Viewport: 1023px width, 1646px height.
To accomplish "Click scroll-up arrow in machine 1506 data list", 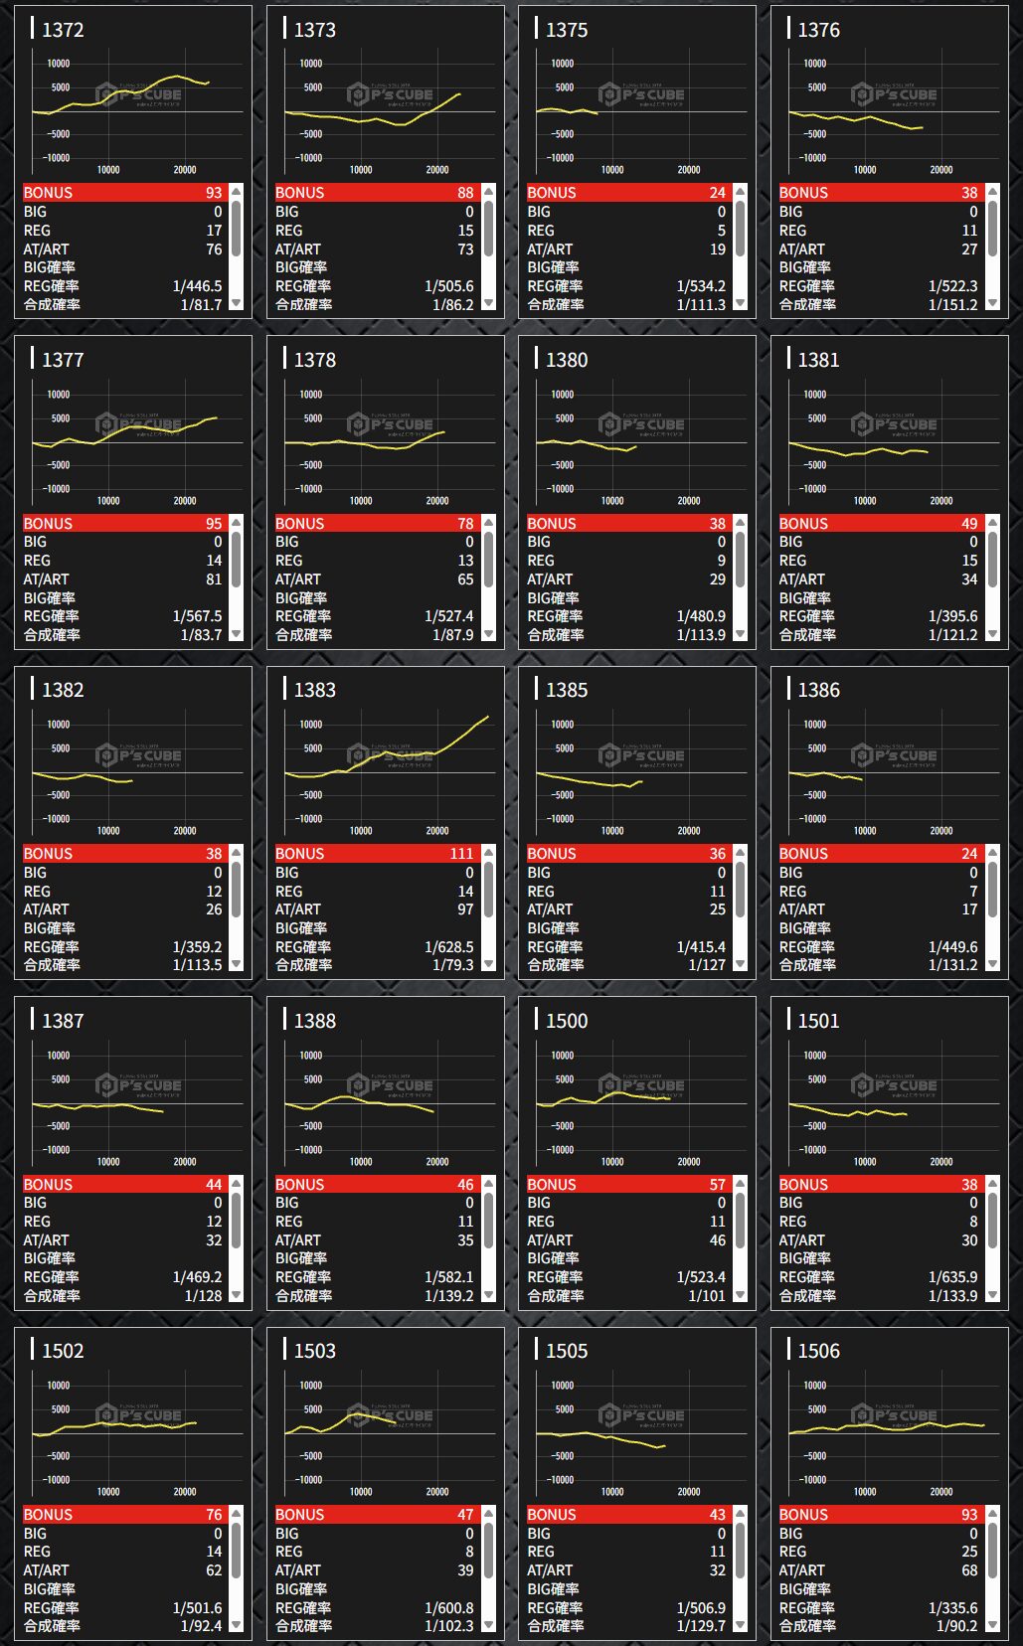I will (992, 1513).
